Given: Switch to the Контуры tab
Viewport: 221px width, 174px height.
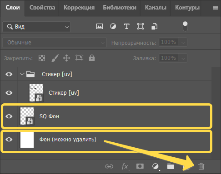Looking at the screenshot, I should pyautogui.click(x=187, y=8).
